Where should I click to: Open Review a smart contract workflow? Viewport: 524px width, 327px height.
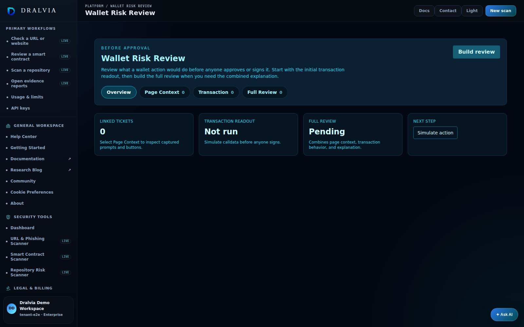39,57
